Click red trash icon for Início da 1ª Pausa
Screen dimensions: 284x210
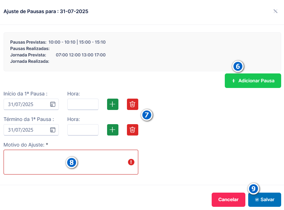[133, 104]
